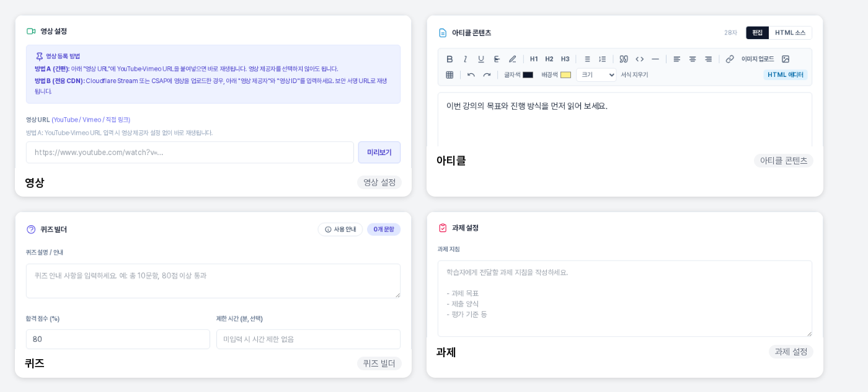The image size is (868, 392).
Task: Open the 사용 안내 usage guide
Action: (340, 229)
